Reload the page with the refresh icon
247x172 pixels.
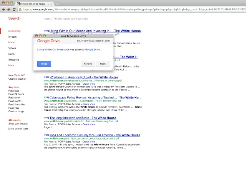[x=14, y=10]
